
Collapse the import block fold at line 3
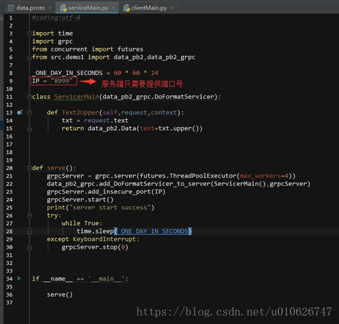pos(29,33)
